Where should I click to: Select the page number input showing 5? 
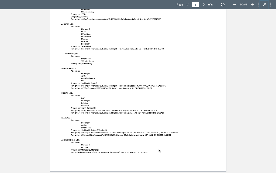tap(196, 4)
